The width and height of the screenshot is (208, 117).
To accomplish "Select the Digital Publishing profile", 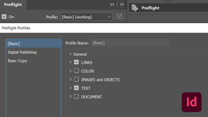I will 22,52.
